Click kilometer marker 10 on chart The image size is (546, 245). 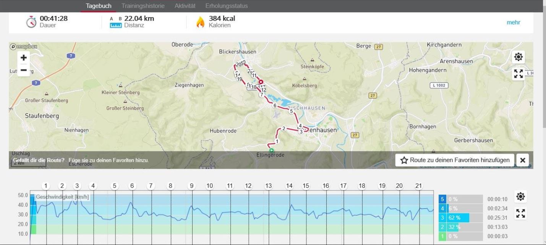210,186
